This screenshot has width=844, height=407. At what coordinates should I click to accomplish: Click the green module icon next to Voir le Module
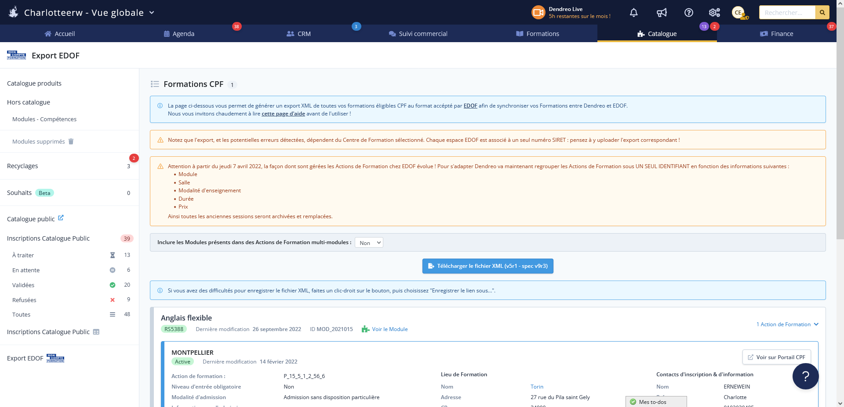[x=365, y=329]
